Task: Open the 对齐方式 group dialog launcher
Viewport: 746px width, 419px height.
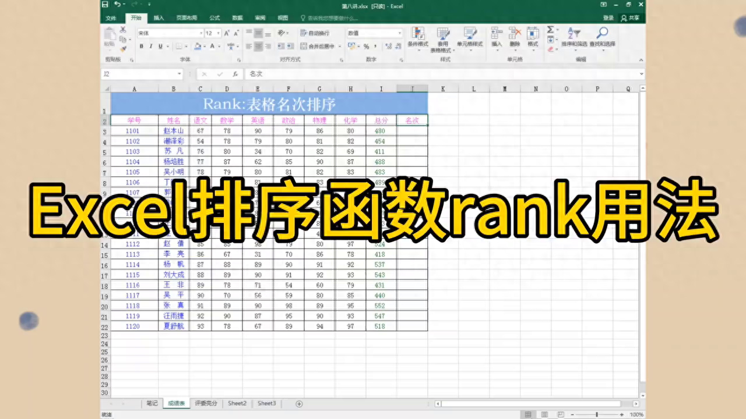Action: coord(342,60)
